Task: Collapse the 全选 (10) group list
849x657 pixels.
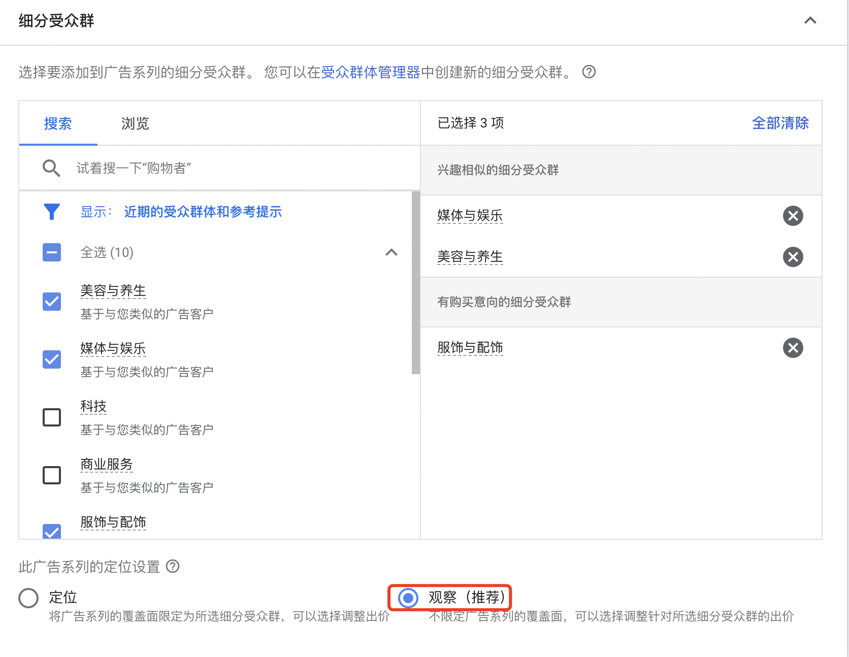Action: pos(391,252)
